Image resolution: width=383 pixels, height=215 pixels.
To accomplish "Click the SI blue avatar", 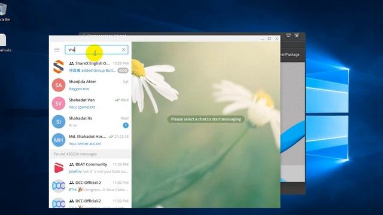I will point(59,122).
